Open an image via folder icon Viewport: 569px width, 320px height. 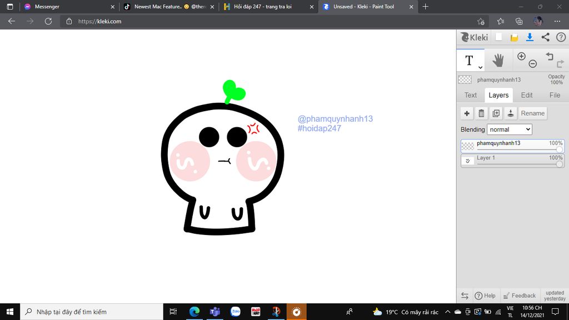point(514,37)
